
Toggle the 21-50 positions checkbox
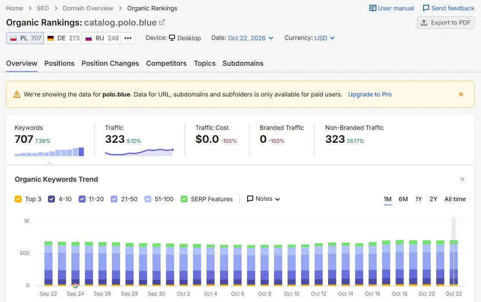coord(114,199)
